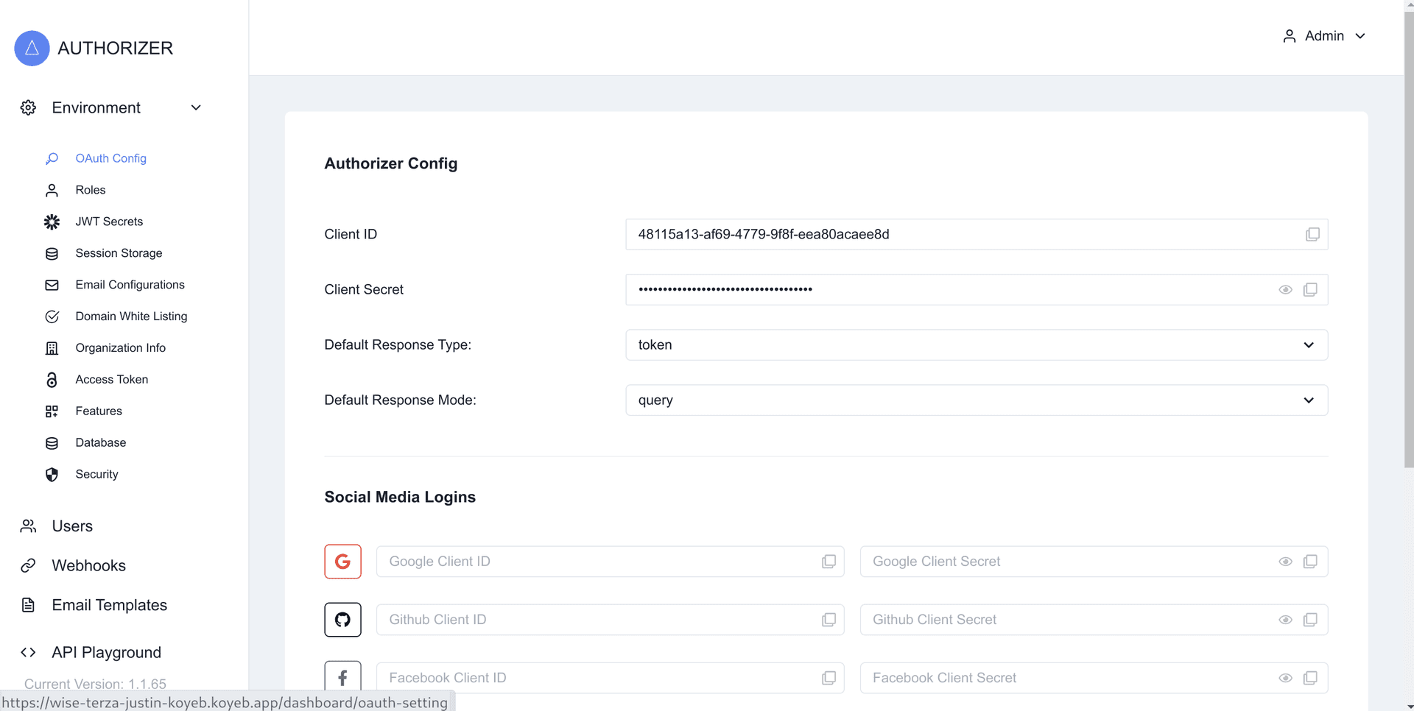1414x711 pixels.
Task: Copy the Github Client Secret field
Action: coord(1310,620)
